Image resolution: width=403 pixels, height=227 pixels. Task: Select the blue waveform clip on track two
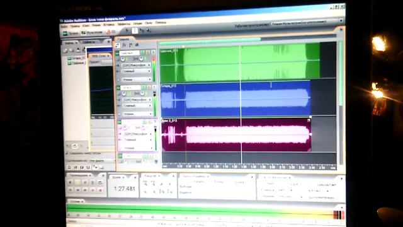tap(236, 98)
